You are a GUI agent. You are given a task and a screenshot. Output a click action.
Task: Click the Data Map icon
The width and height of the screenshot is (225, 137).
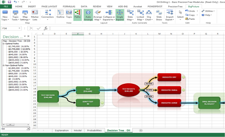(x=130, y=16)
